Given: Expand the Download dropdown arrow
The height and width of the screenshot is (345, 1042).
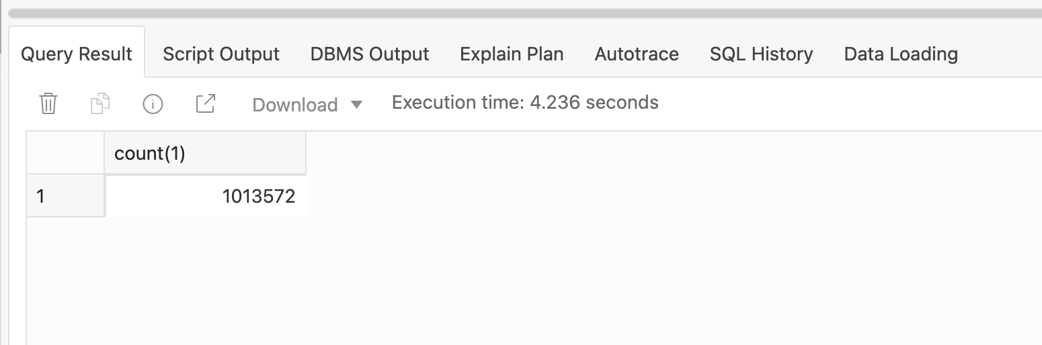Looking at the screenshot, I should pos(357,105).
